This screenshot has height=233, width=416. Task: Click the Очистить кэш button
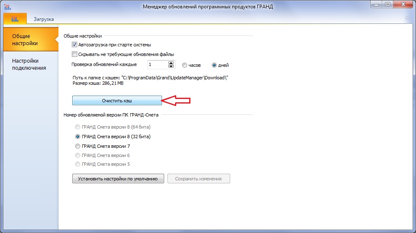(117, 101)
